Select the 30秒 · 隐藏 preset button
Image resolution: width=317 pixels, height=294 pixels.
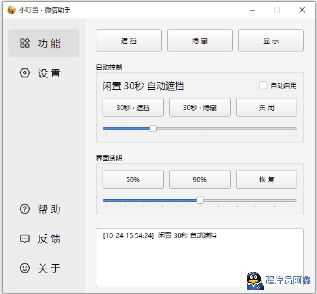point(200,108)
